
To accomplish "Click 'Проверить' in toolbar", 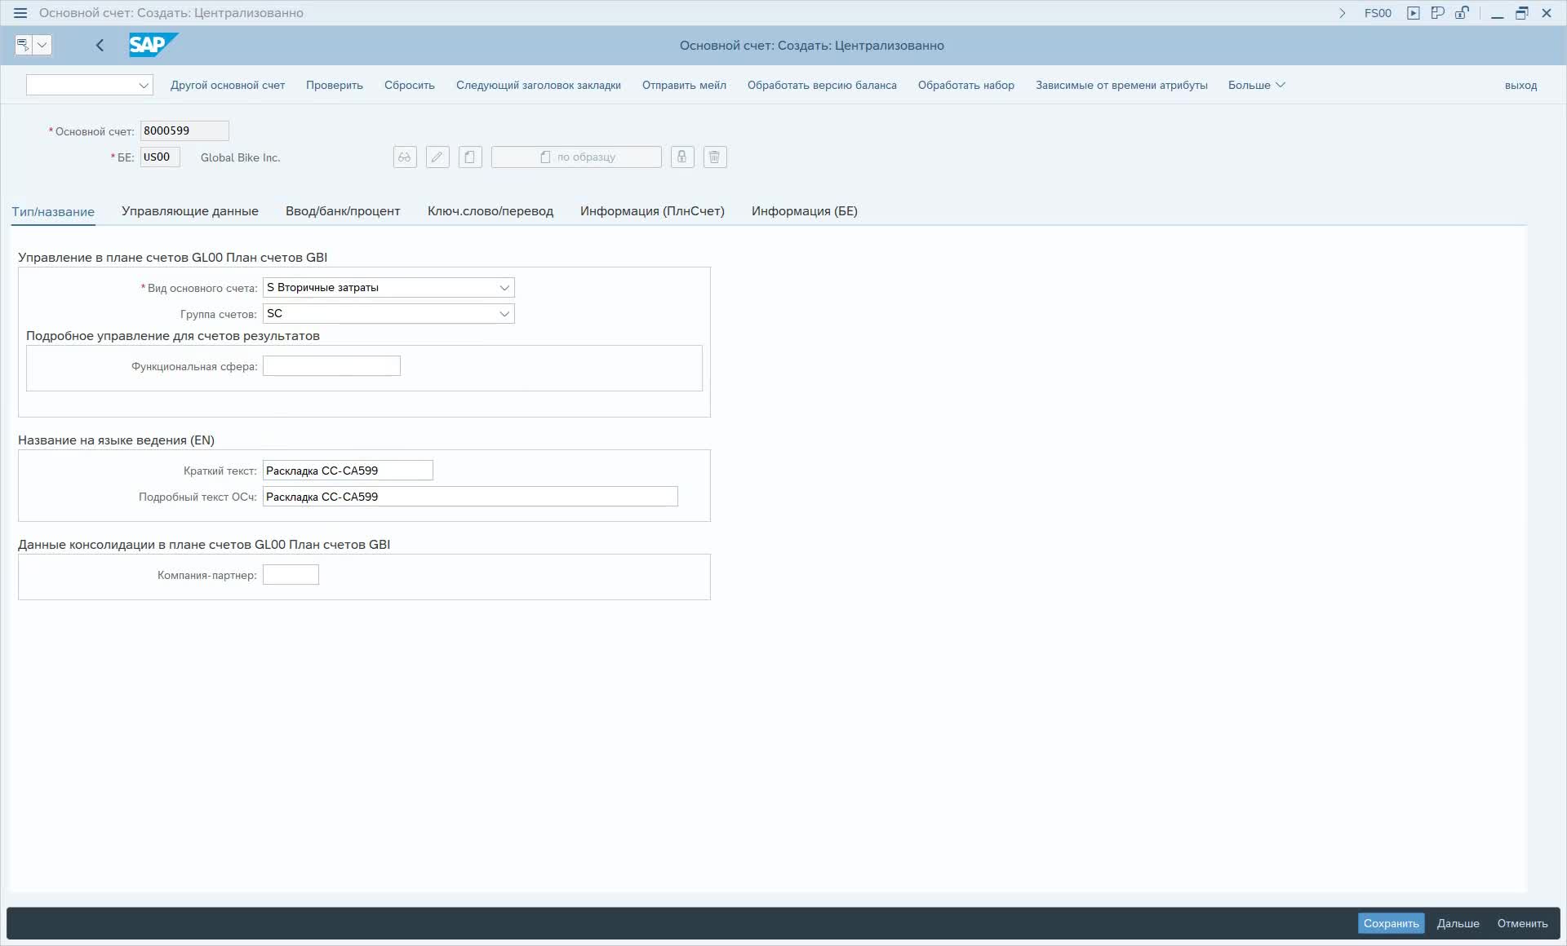I will pos(335,85).
